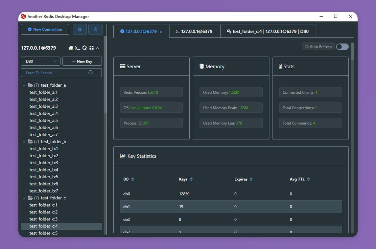The height and width of the screenshot is (249, 376).
Task: Click the New Connection button
Action: pyautogui.click(x=45, y=29)
